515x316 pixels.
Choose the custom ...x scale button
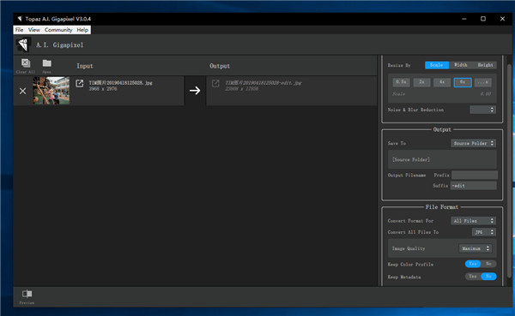(482, 82)
